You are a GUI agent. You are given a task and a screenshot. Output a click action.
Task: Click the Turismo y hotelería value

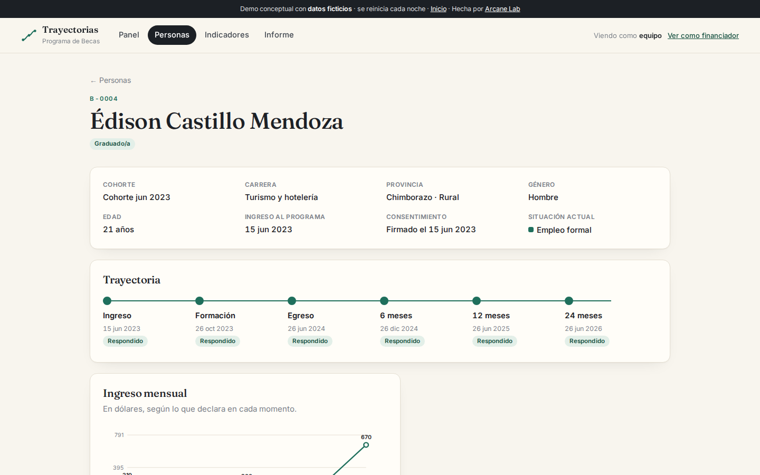pos(281,197)
